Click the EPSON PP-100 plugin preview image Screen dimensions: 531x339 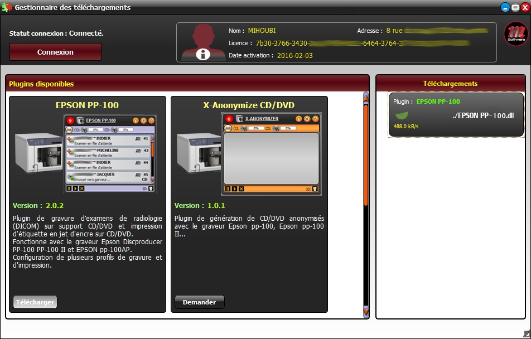(86, 154)
